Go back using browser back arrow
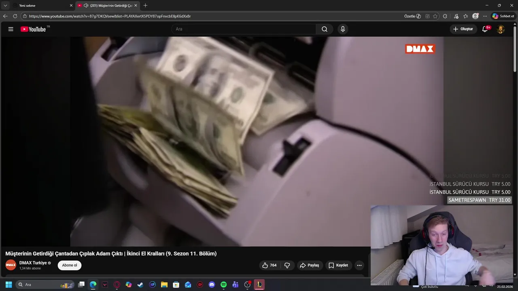518x291 pixels. point(5,16)
